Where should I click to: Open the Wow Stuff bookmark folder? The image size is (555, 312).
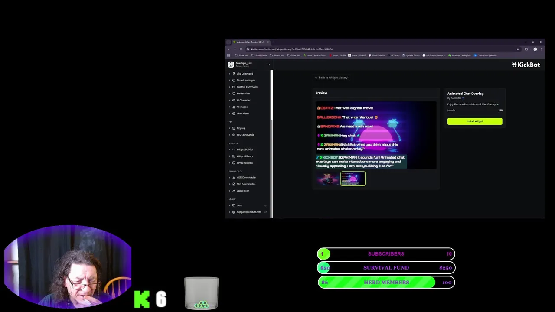click(294, 55)
